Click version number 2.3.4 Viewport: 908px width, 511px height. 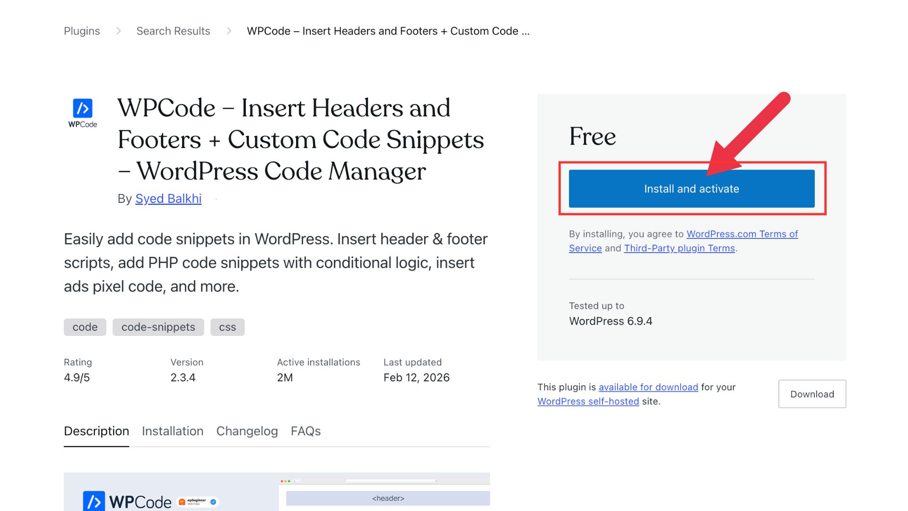183,378
